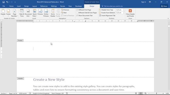170x95 pixels.
Task: Open the References tab
Action: [x=44, y=6]
